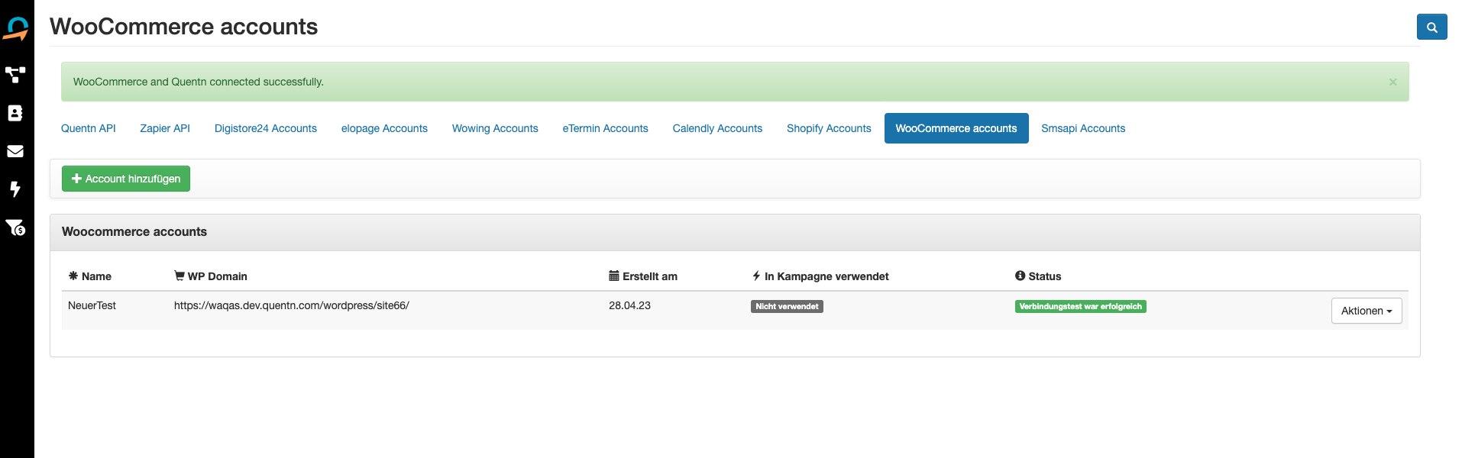Open the lightning bolt automation icon in the sidebar
This screenshot has width=1462, height=458.
pos(15,189)
